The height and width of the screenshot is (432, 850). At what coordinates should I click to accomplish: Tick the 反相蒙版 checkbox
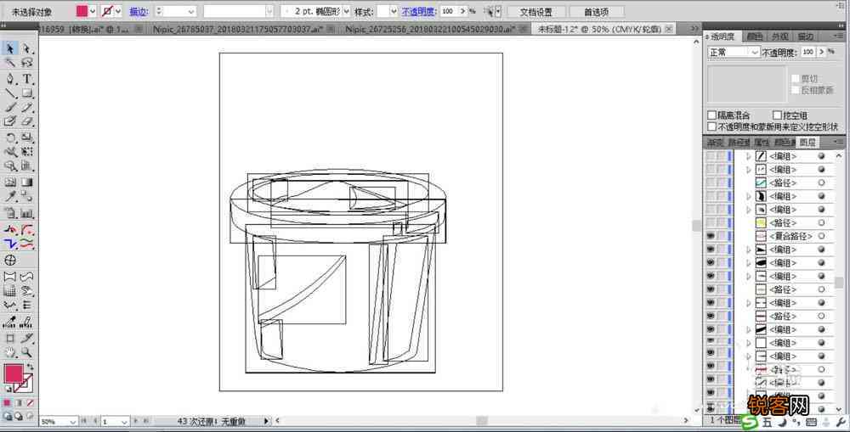(795, 91)
